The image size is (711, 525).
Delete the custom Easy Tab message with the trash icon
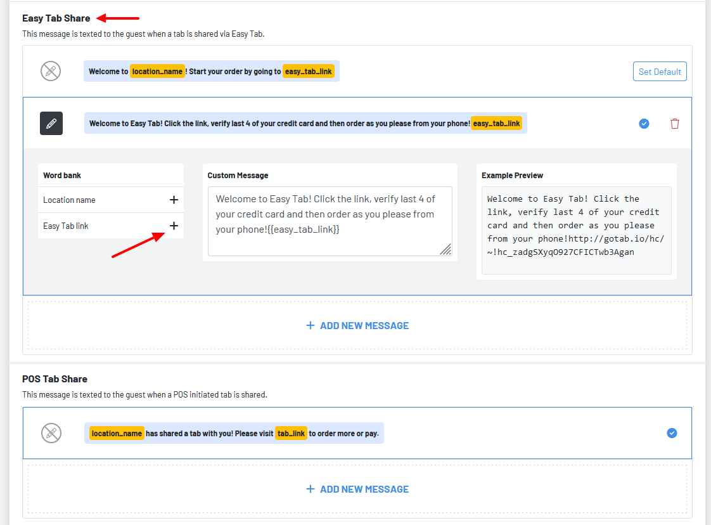click(674, 124)
